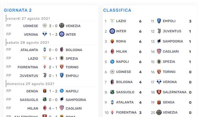Click the GIORNATA 2 heading
The height and width of the screenshot is (117, 198).
tap(18, 10)
